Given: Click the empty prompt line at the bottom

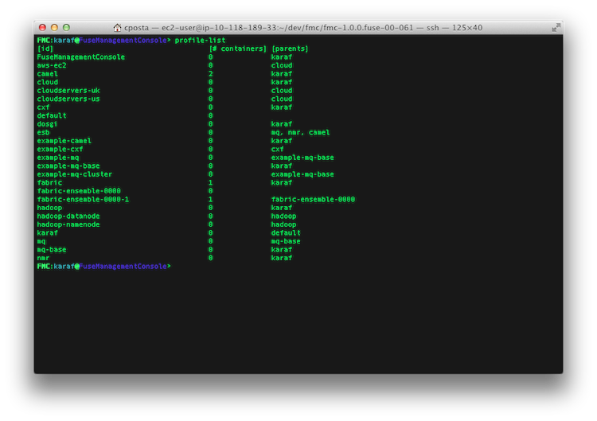Looking at the screenshot, I should point(104,267).
